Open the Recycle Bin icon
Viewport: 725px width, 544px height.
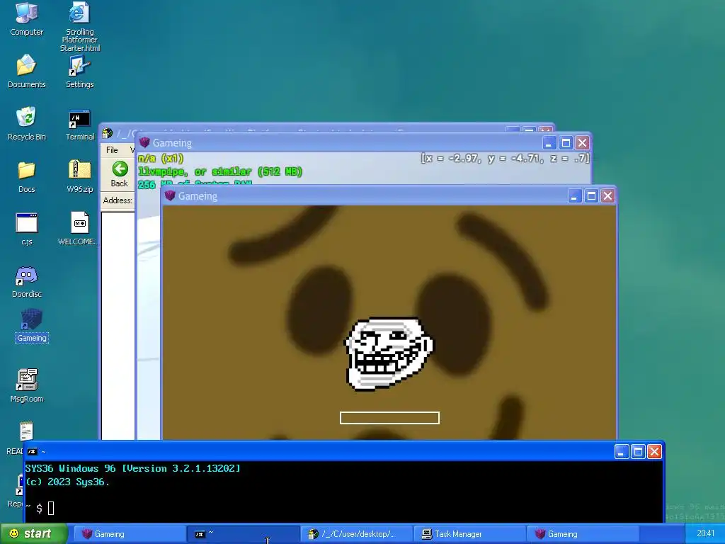tap(26, 123)
